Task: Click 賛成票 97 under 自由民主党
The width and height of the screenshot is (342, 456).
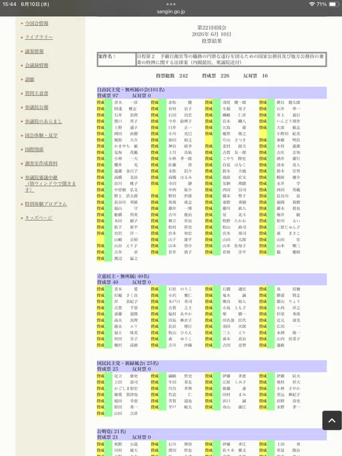Action: [x=107, y=95]
